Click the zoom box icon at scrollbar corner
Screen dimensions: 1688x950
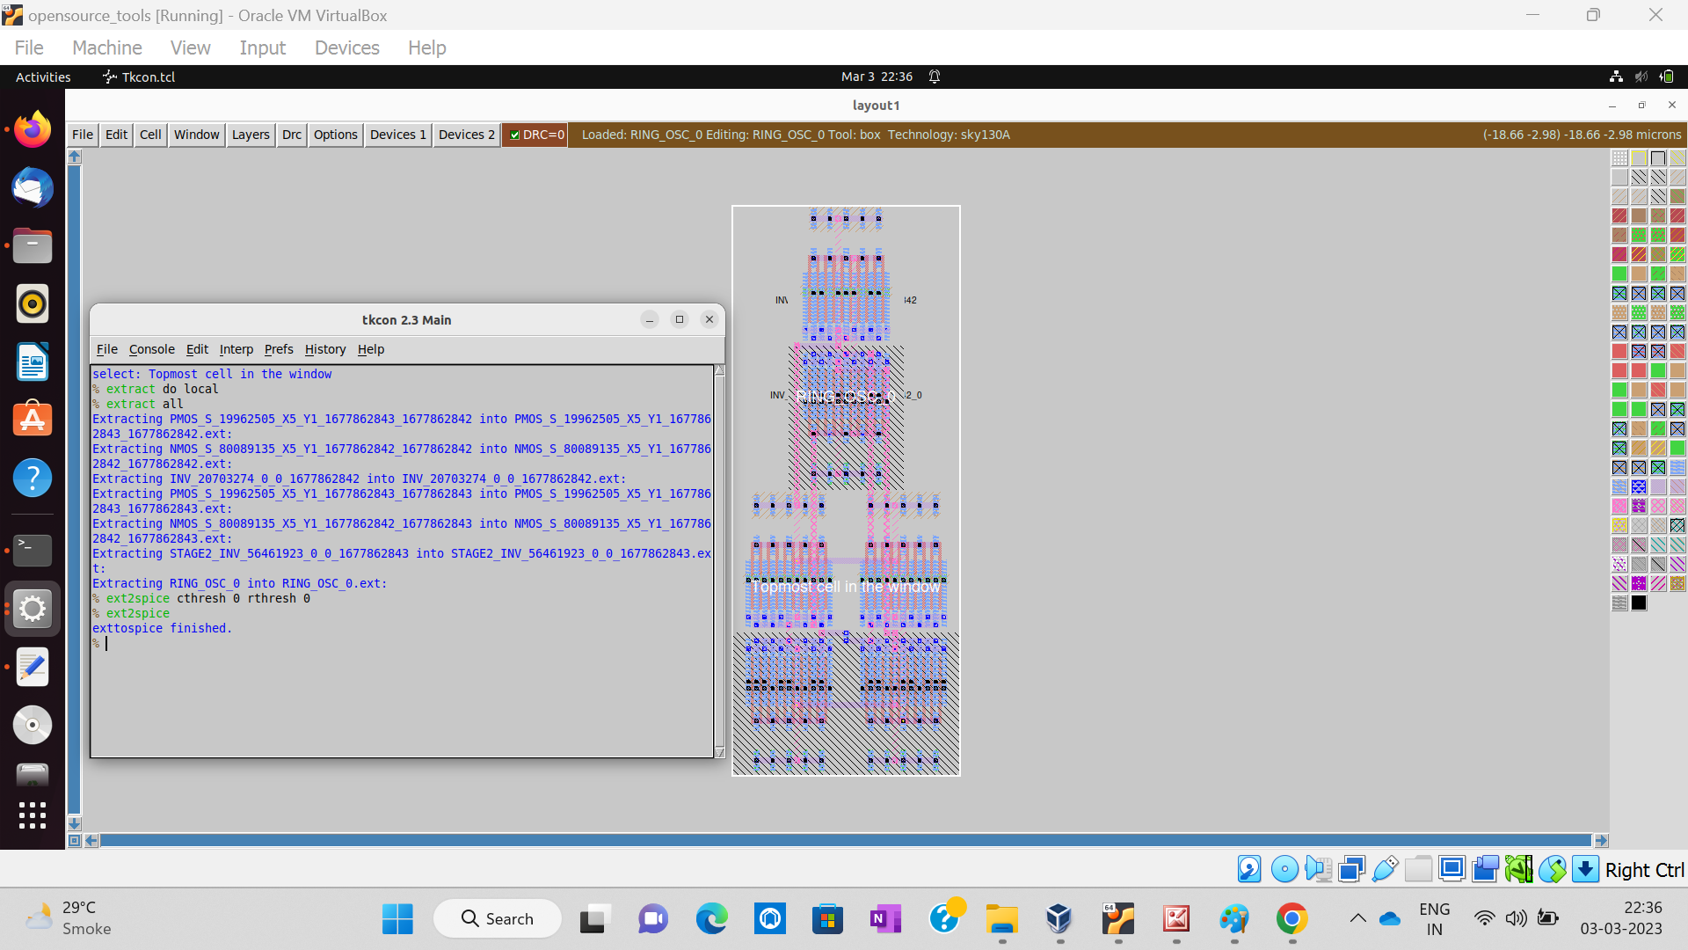point(75,841)
